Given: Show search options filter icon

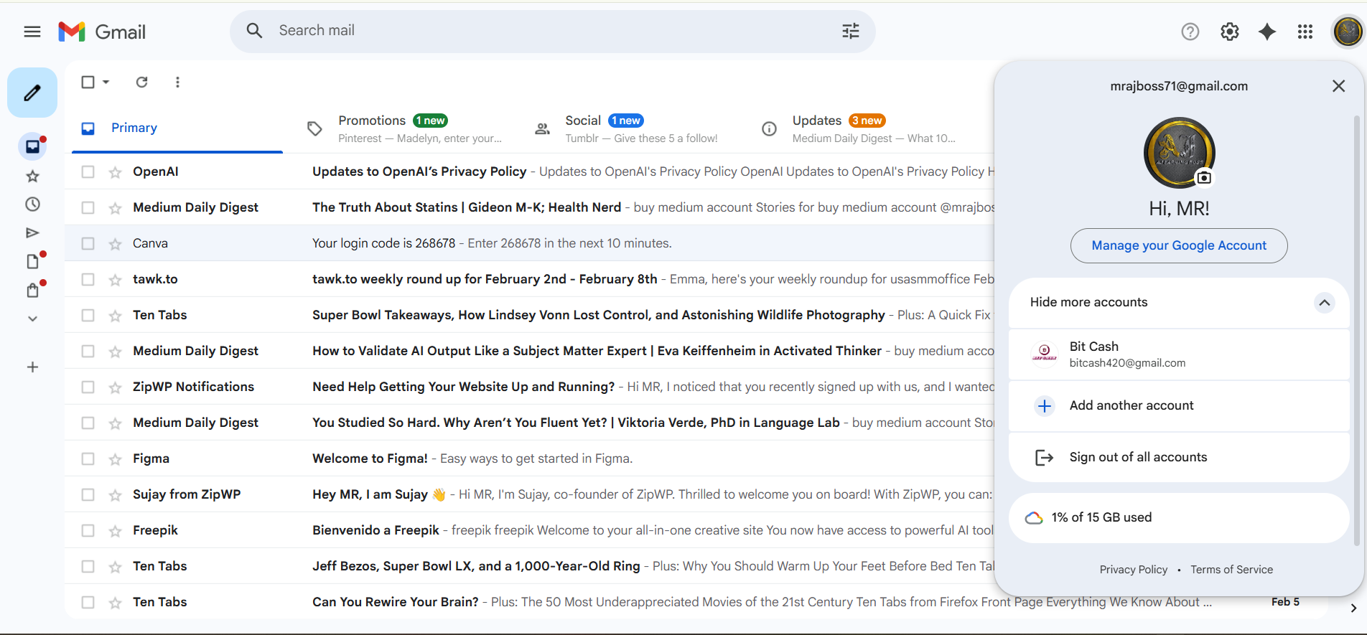Looking at the screenshot, I should (850, 31).
